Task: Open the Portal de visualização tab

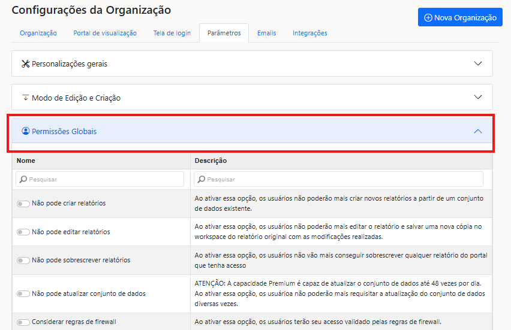Action: point(105,33)
